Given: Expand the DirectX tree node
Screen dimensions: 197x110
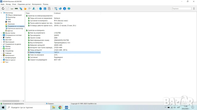Looking at the screenshot, I should click(1, 49).
